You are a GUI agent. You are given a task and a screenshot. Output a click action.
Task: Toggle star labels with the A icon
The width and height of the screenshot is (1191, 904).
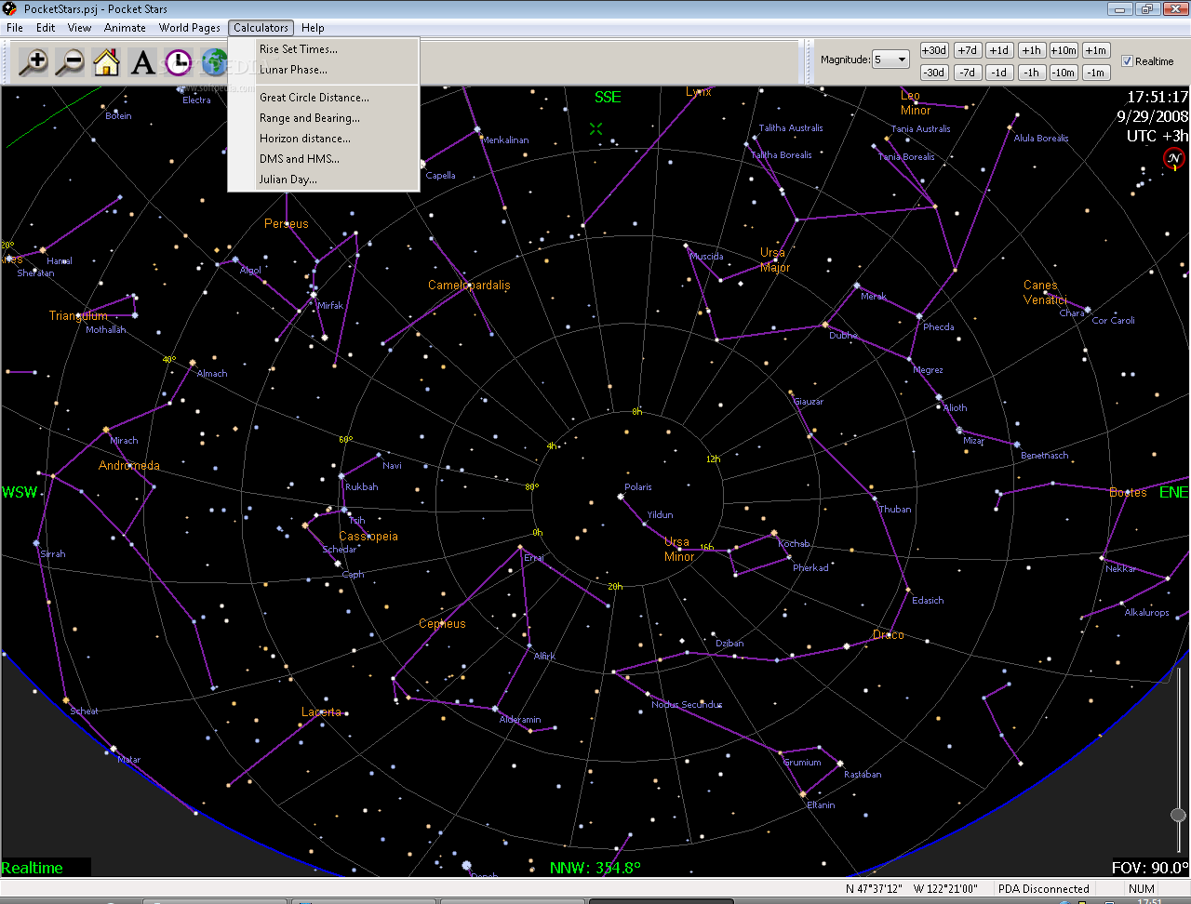coord(142,62)
